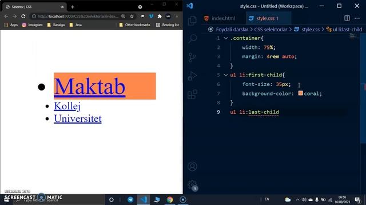Split the VS Code editor right
Image resolution: width=366 pixels, height=205 pixels.
pos(347,18)
